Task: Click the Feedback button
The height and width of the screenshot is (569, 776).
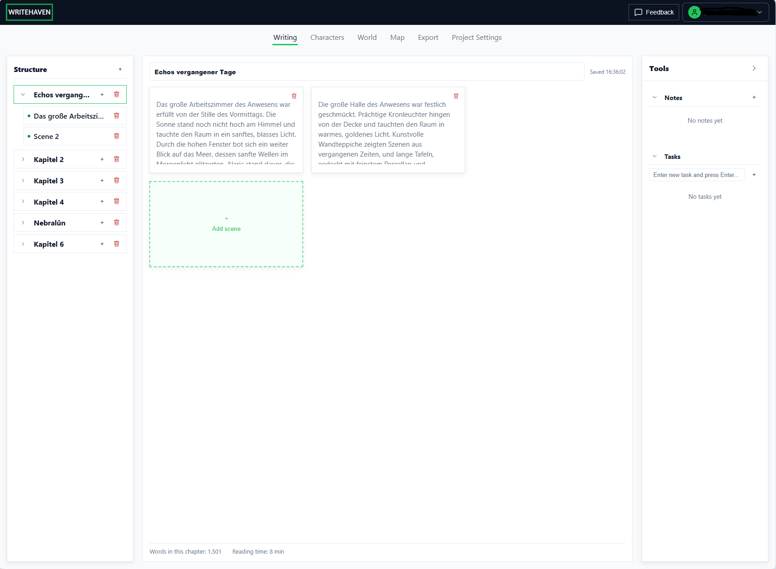Action: pos(653,12)
